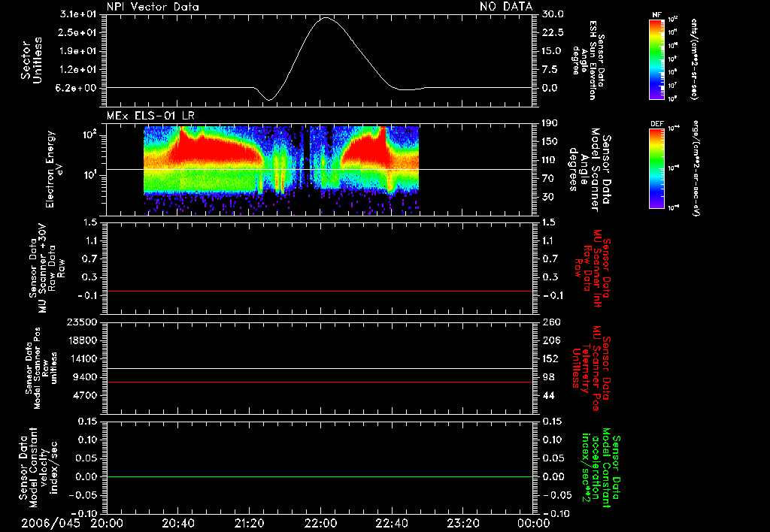
Task: Click the 'NO DATA' label at top
Action: (x=506, y=7)
